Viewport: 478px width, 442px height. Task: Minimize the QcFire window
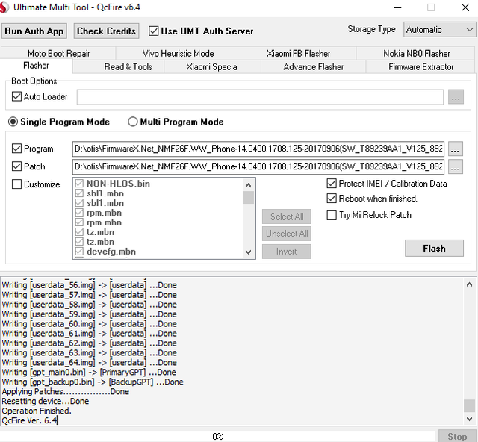[x=397, y=7]
